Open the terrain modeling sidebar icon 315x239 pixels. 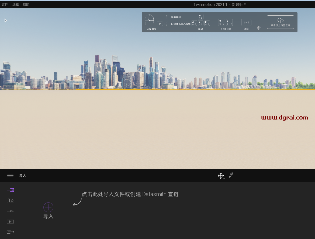(x=11, y=201)
